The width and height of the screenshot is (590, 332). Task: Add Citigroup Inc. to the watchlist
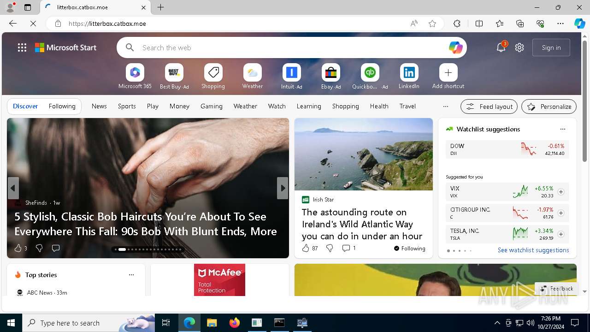[x=561, y=213]
